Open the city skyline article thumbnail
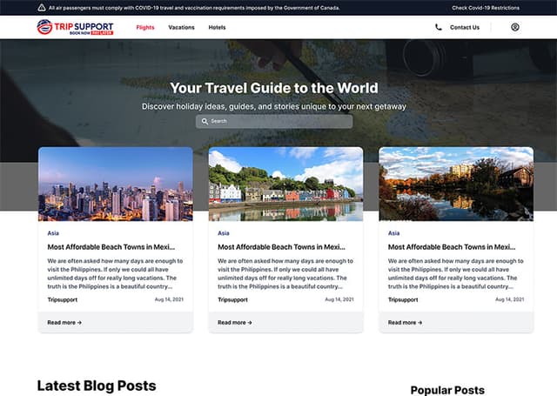 [x=115, y=184]
